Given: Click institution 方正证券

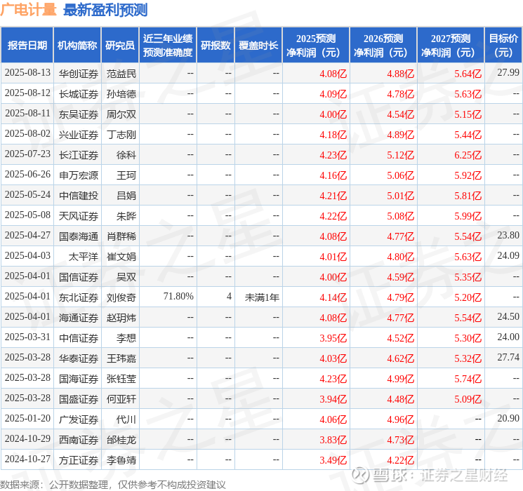Looking at the screenshot, I should click(x=79, y=460).
